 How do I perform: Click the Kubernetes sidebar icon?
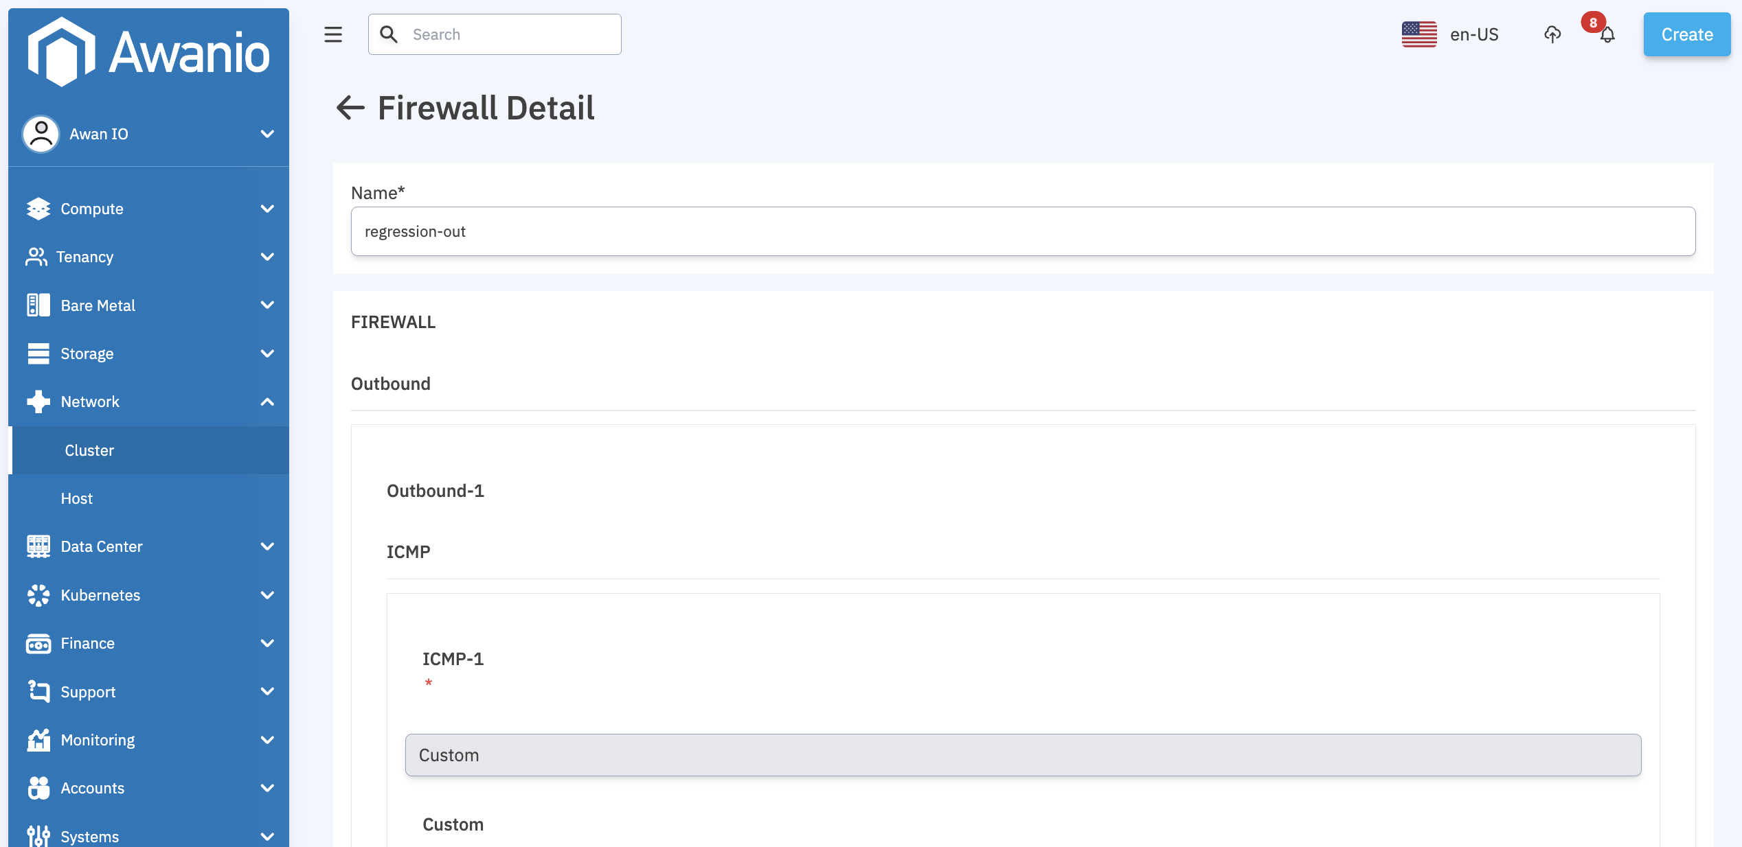tap(38, 595)
